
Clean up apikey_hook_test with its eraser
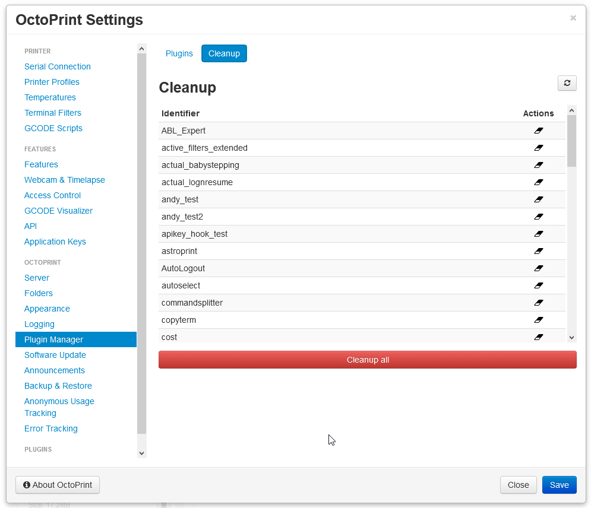click(x=538, y=234)
